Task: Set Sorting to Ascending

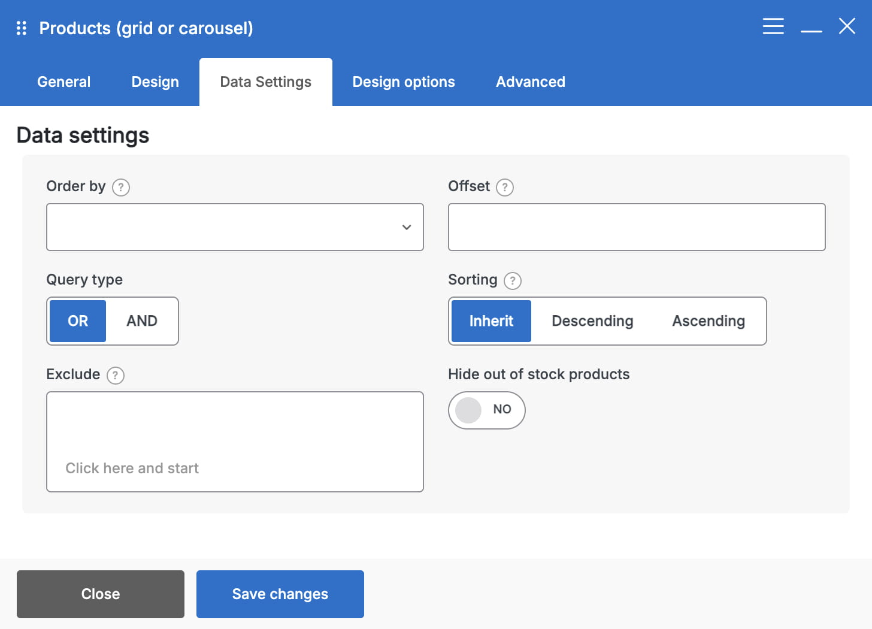Action: (708, 321)
